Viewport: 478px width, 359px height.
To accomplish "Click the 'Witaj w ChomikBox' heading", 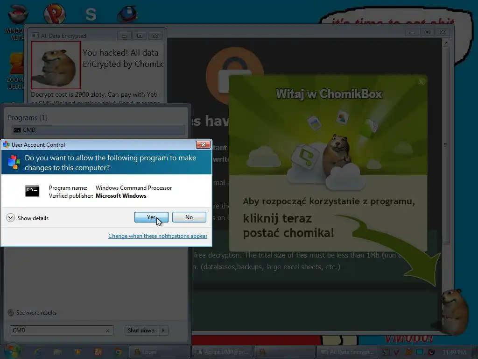I will [329, 94].
